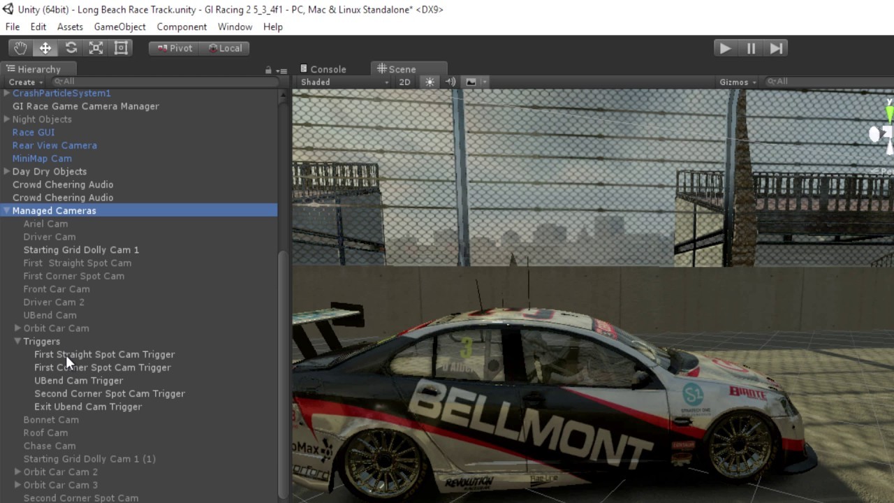Select Second Corner Spot Cam Trigger
This screenshot has height=503, width=894.
tap(110, 393)
